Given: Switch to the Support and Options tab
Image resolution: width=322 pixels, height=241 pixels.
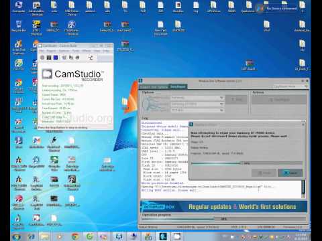Looking at the screenshot, I should tap(154, 87).
